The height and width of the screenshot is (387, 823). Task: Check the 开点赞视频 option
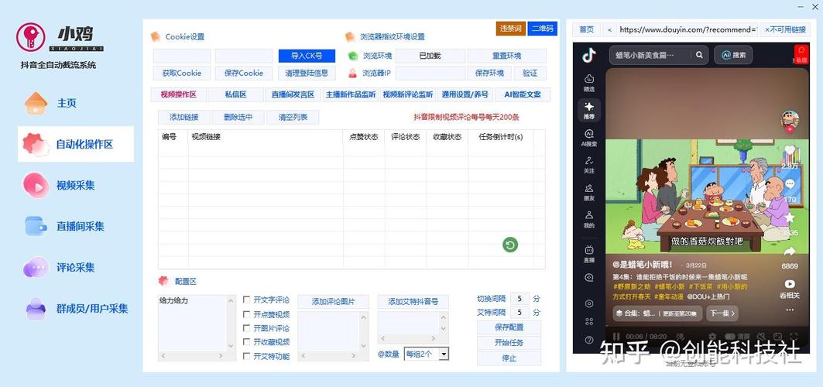246,314
